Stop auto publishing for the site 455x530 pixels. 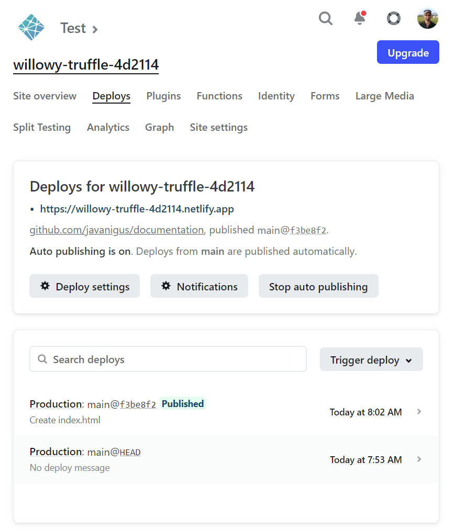click(318, 286)
